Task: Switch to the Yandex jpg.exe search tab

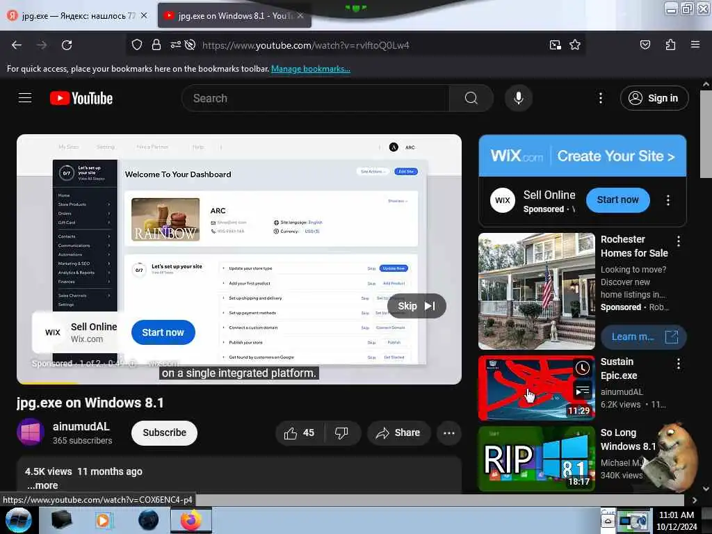Action: 79,15
